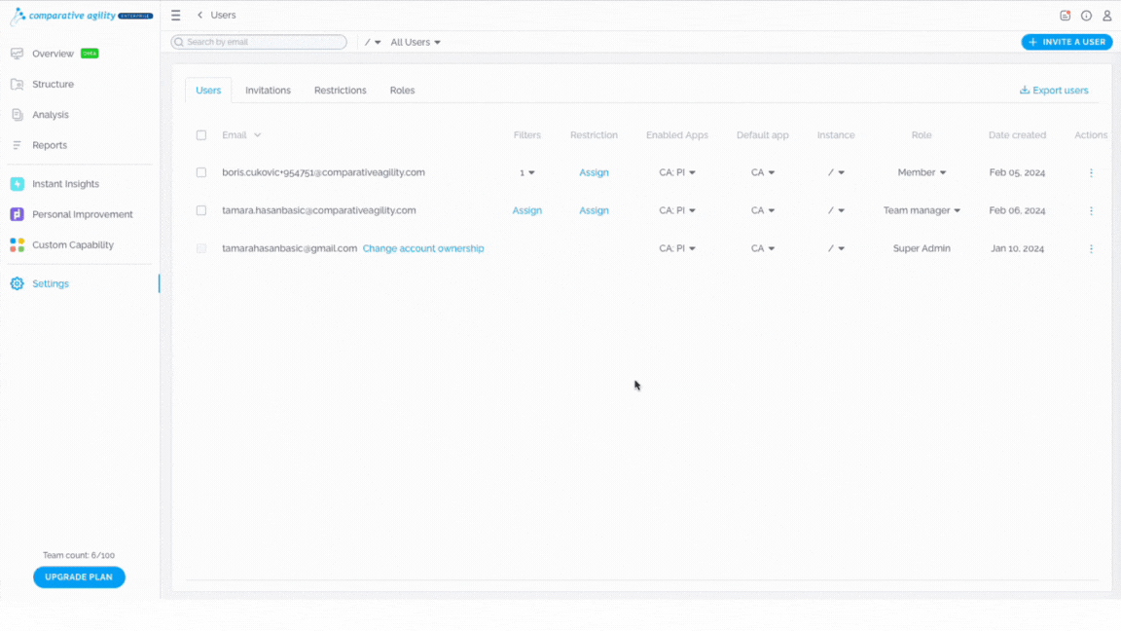
Task: Open the user profile icon
Action: (x=1106, y=15)
